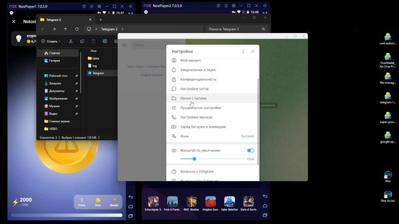
Task: Refresh the Telegram 2 folder view
Action: (x=77, y=29)
